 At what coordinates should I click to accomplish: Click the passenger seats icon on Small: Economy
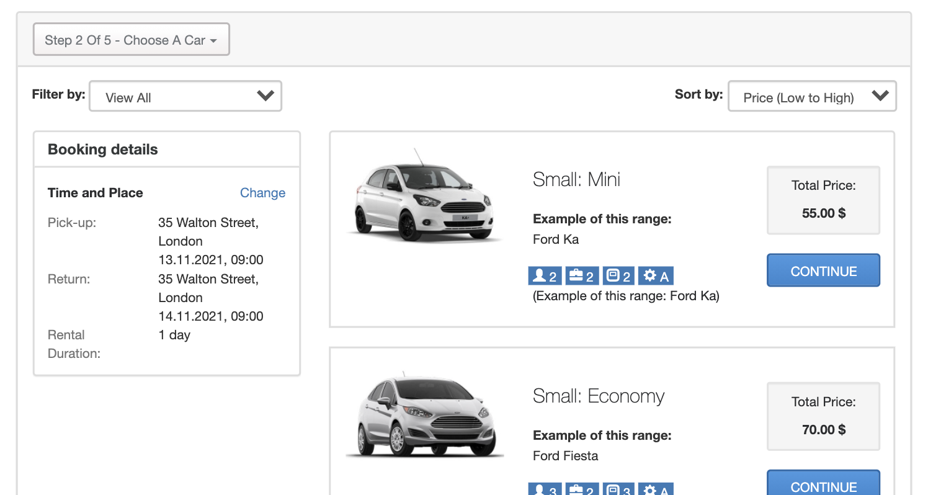point(545,490)
